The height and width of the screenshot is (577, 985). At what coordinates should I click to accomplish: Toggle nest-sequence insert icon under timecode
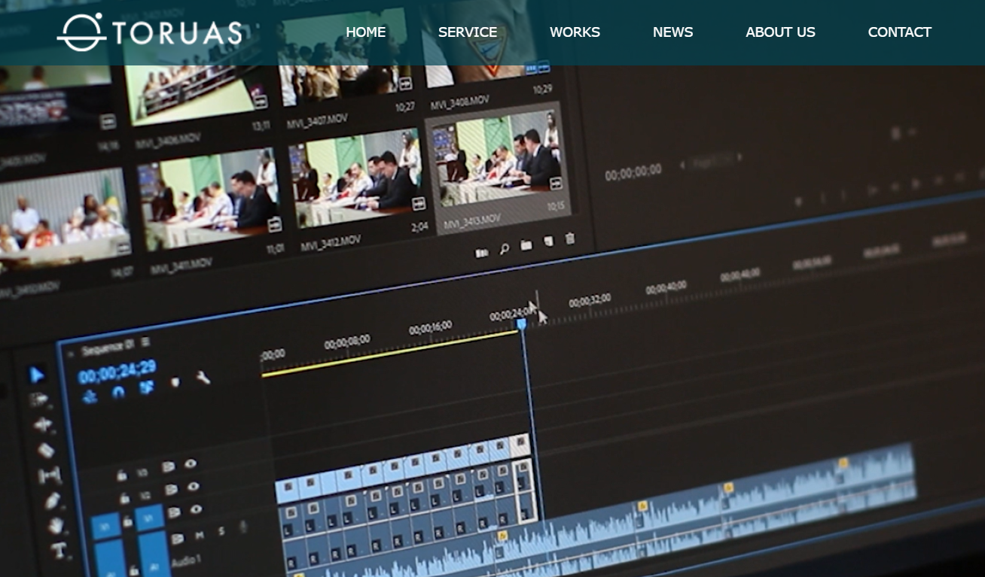click(90, 396)
